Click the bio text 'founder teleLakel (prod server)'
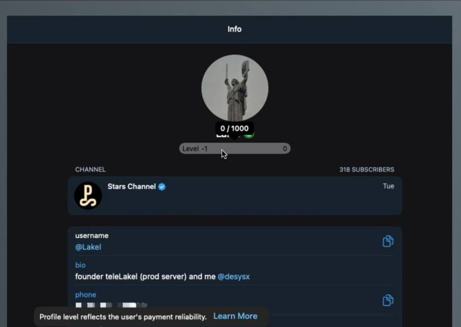461x327 pixels. coord(131,277)
